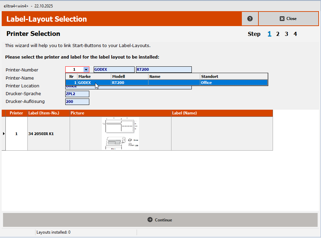Click the Modell column header in dropdown
The image size is (321, 238).
pyautogui.click(x=130, y=77)
